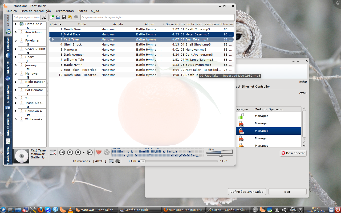The width and height of the screenshot is (341, 213).
Task: Clear the playlist icon beside previous button
Action: click(53, 152)
